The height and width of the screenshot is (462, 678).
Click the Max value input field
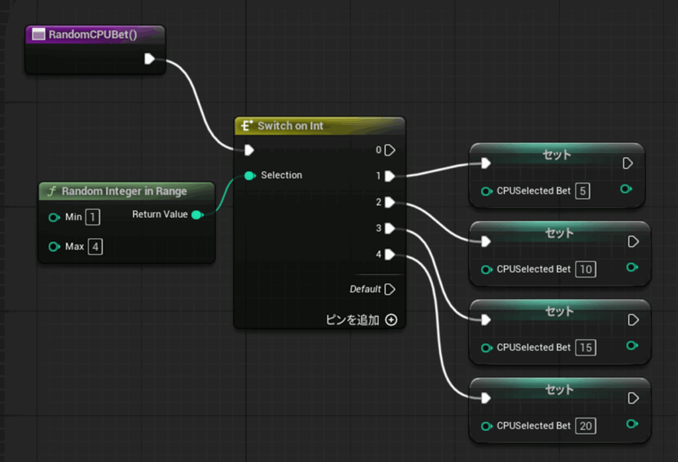click(x=95, y=247)
